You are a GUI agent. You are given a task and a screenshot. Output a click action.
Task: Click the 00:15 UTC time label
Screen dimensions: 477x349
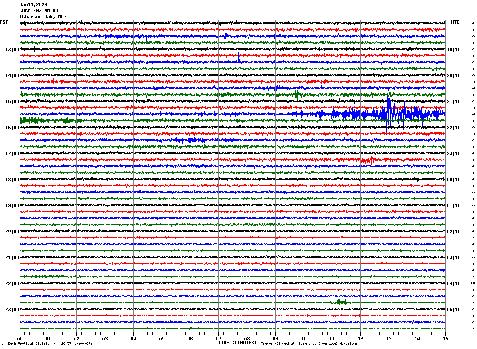coord(454,180)
